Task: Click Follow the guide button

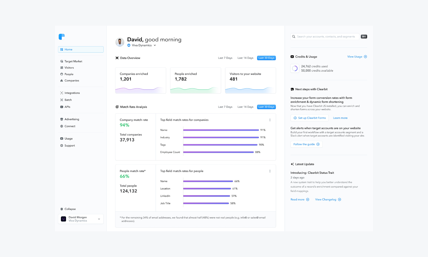Action: [x=306, y=144]
